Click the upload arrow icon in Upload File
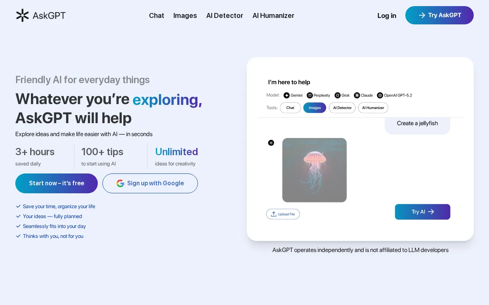 click(274, 214)
